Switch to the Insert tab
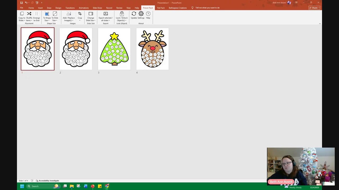Viewport: 339px width, 190px height. pyautogui.click(x=40, y=8)
